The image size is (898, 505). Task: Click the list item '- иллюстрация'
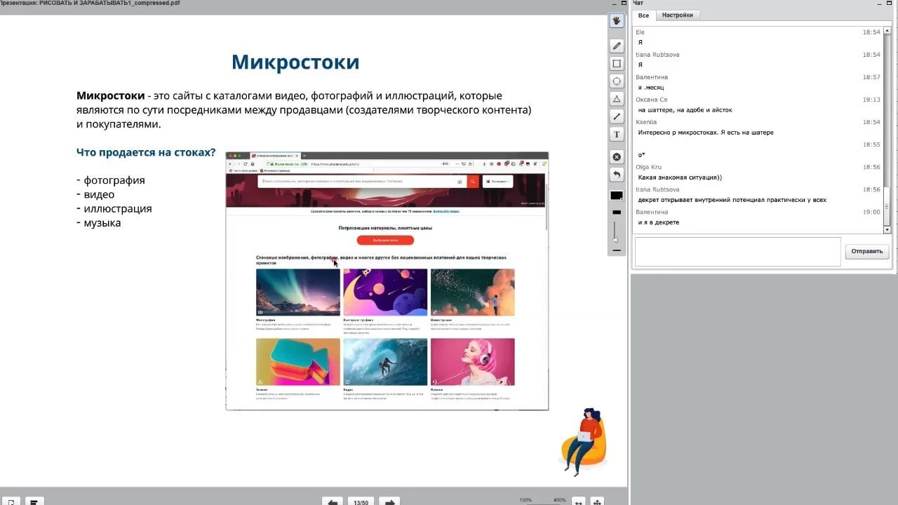tap(114, 208)
